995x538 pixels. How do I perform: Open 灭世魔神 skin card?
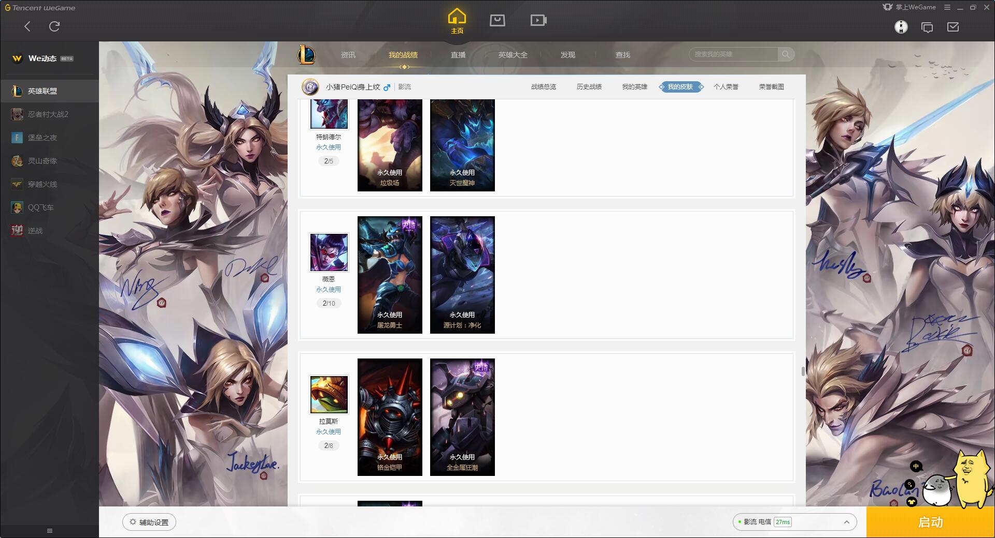pos(462,145)
